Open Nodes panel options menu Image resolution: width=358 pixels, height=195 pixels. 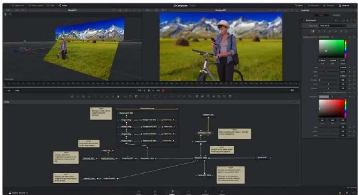(x=297, y=102)
